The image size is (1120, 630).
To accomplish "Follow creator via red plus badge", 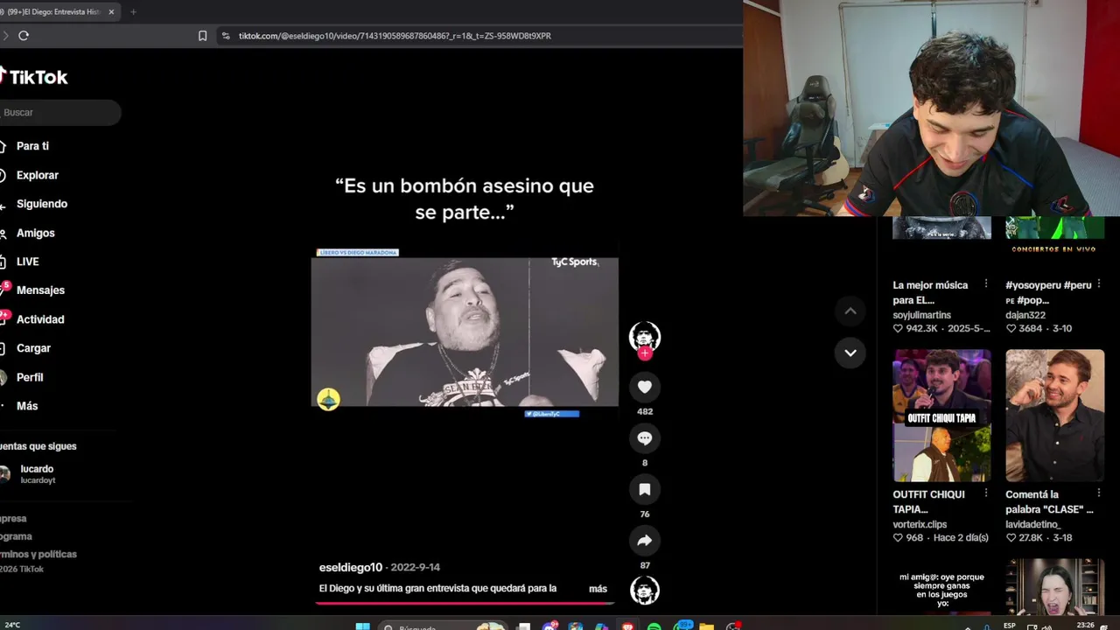I will tap(645, 353).
